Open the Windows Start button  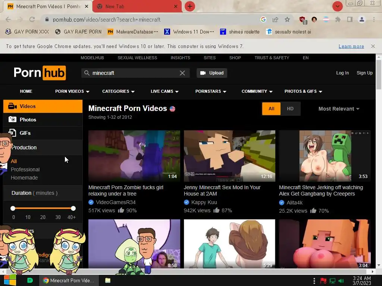[10, 280]
